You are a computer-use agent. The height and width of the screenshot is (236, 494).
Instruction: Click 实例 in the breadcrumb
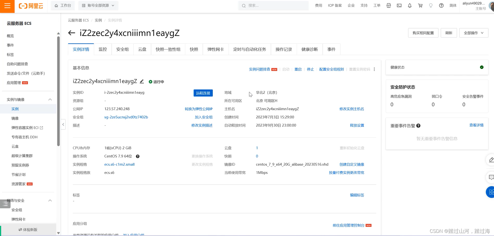click(98, 20)
